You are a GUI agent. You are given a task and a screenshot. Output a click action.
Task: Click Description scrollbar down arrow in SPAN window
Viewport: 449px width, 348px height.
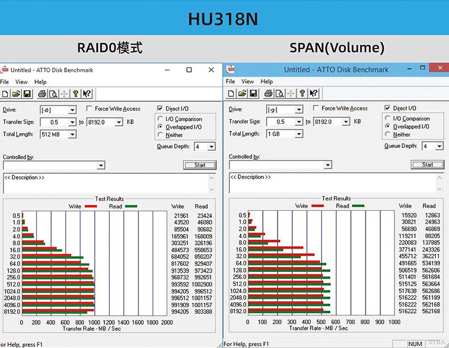439,189
